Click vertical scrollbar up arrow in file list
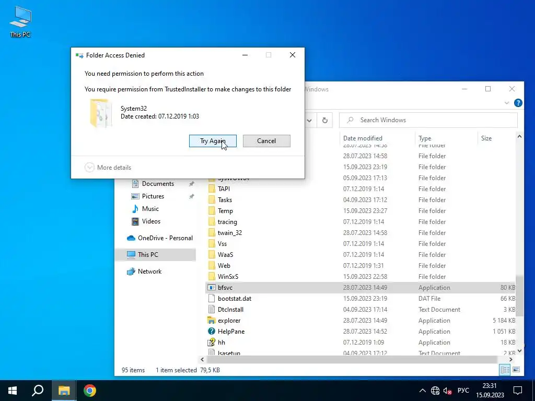This screenshot has height=401, width=535. click(x=519, y=137)
